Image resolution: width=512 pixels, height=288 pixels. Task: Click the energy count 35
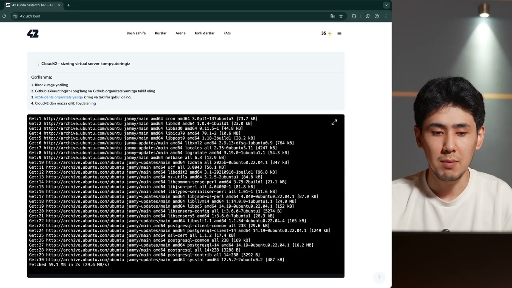tap(324, 34)
